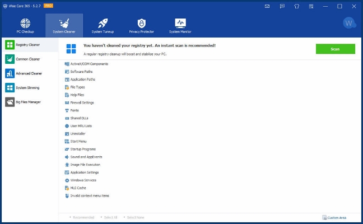This screenshot has width=363, height=224.
Task: Open the mail envelope icon in title bar
Action: coord(267,6)
